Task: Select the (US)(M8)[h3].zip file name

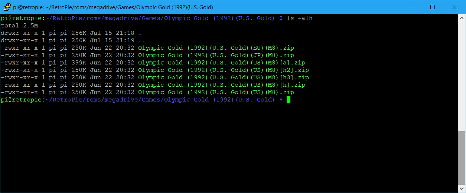Action: coord(224,77)
